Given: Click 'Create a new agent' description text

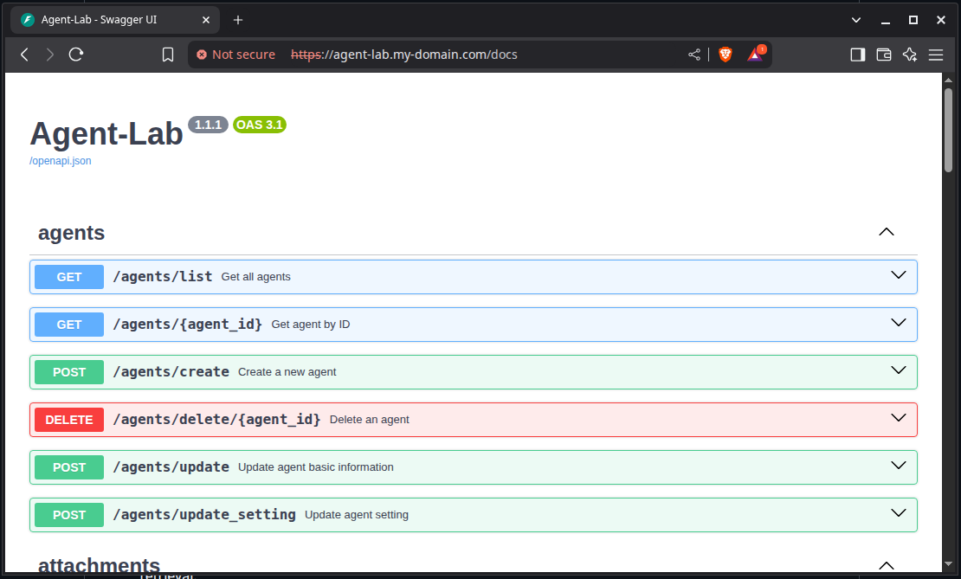Looking at the screenshot, I should 287,372.
